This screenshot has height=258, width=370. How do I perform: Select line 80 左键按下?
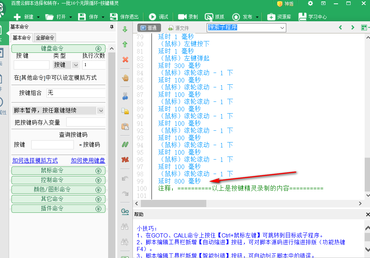pos(185,44)
